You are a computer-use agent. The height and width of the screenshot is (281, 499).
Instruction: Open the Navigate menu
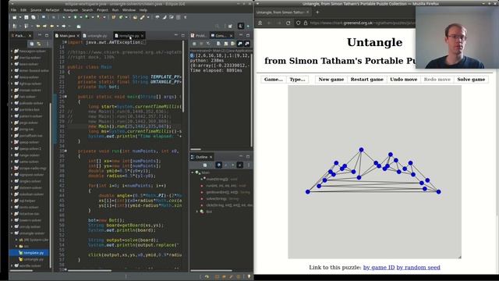click(70, 10)
